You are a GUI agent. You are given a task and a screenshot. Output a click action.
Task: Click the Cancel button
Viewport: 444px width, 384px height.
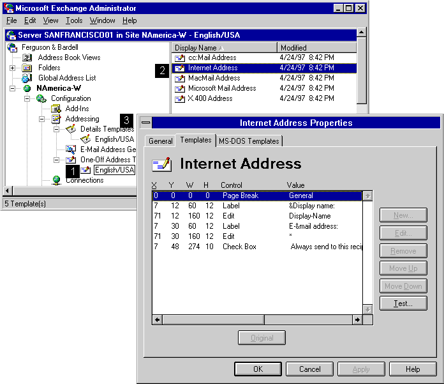pyautogui.click(x=309, y=369)
